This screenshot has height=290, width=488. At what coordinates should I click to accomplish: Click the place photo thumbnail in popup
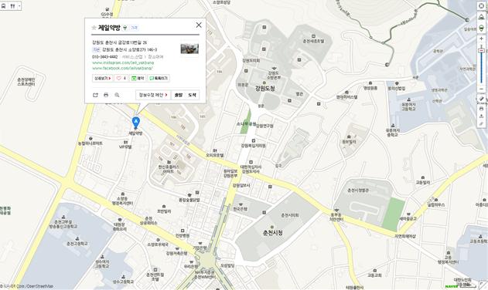189,49
